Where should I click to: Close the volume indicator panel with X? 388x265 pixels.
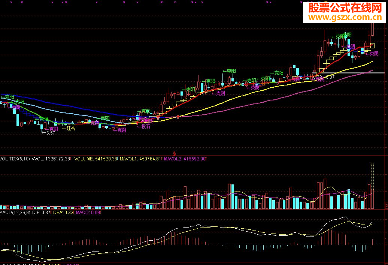coord(387,205)
